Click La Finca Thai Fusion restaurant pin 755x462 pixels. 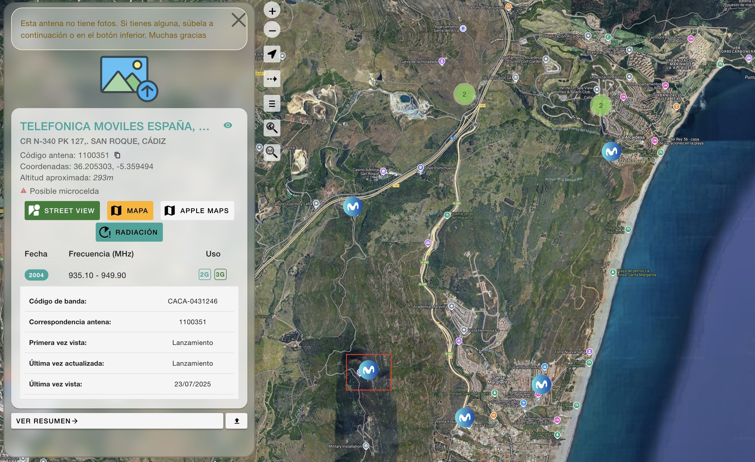508,7
